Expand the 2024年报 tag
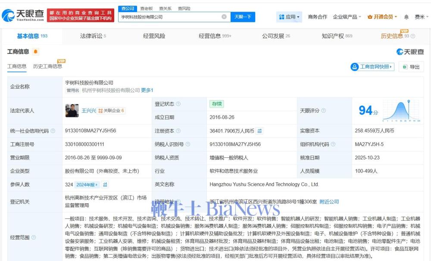This screenshot has height=261, width=431. tap(87, 185)
